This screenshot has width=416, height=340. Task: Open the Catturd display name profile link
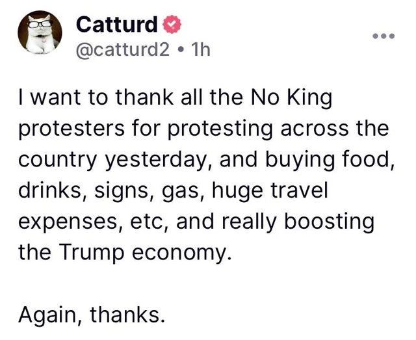pos(117,25)
